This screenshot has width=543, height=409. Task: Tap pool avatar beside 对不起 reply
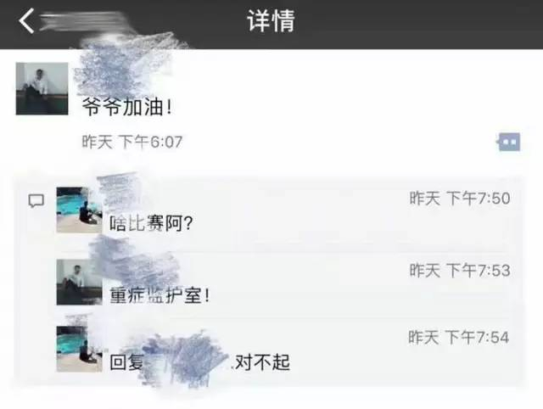(79, 349)
